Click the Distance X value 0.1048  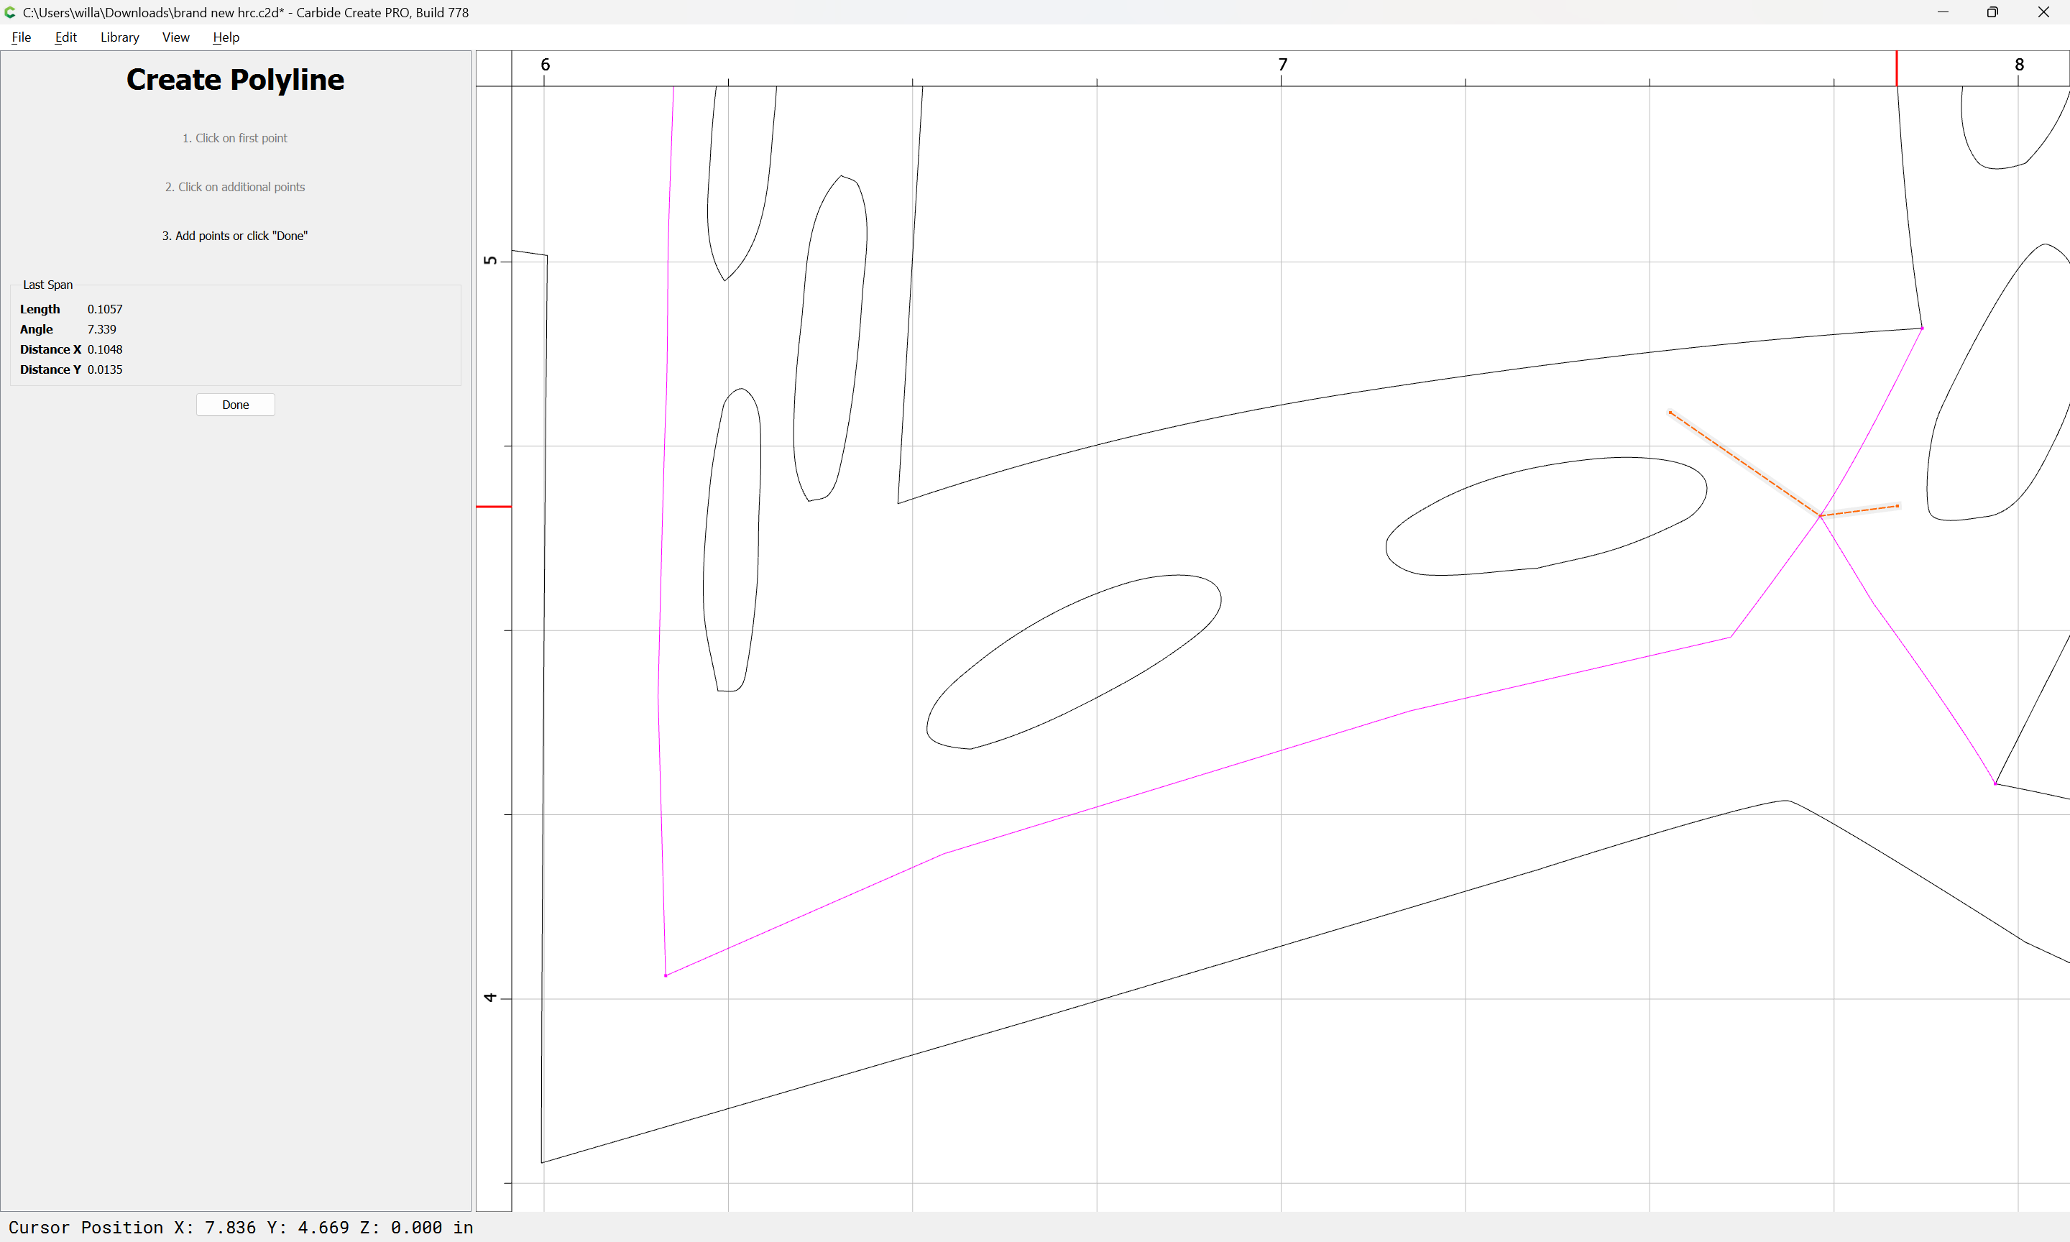[x=105, y=349]
